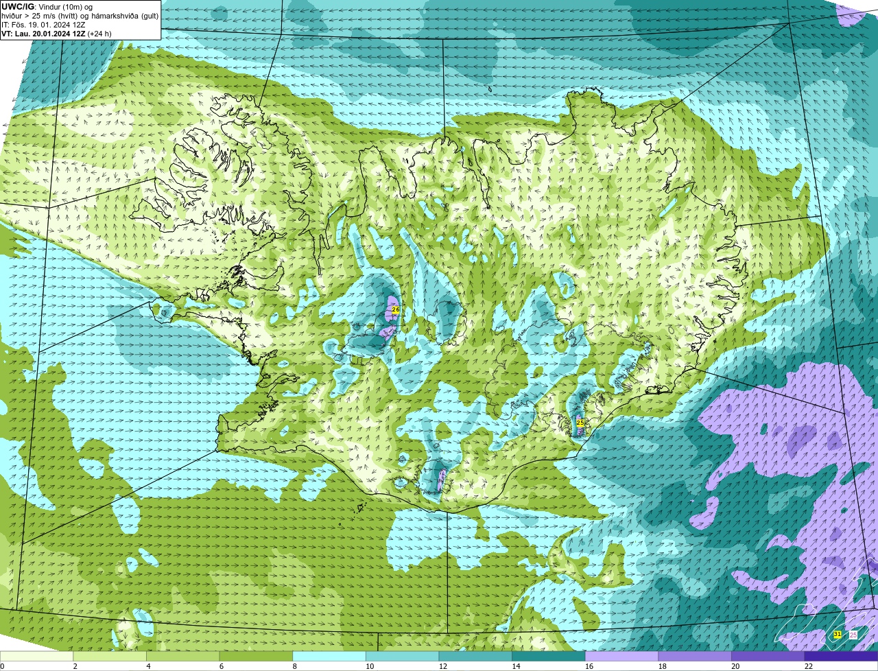Click the legend scale number 22
This screenshot has width=878, height=671.
pos(808,666)
